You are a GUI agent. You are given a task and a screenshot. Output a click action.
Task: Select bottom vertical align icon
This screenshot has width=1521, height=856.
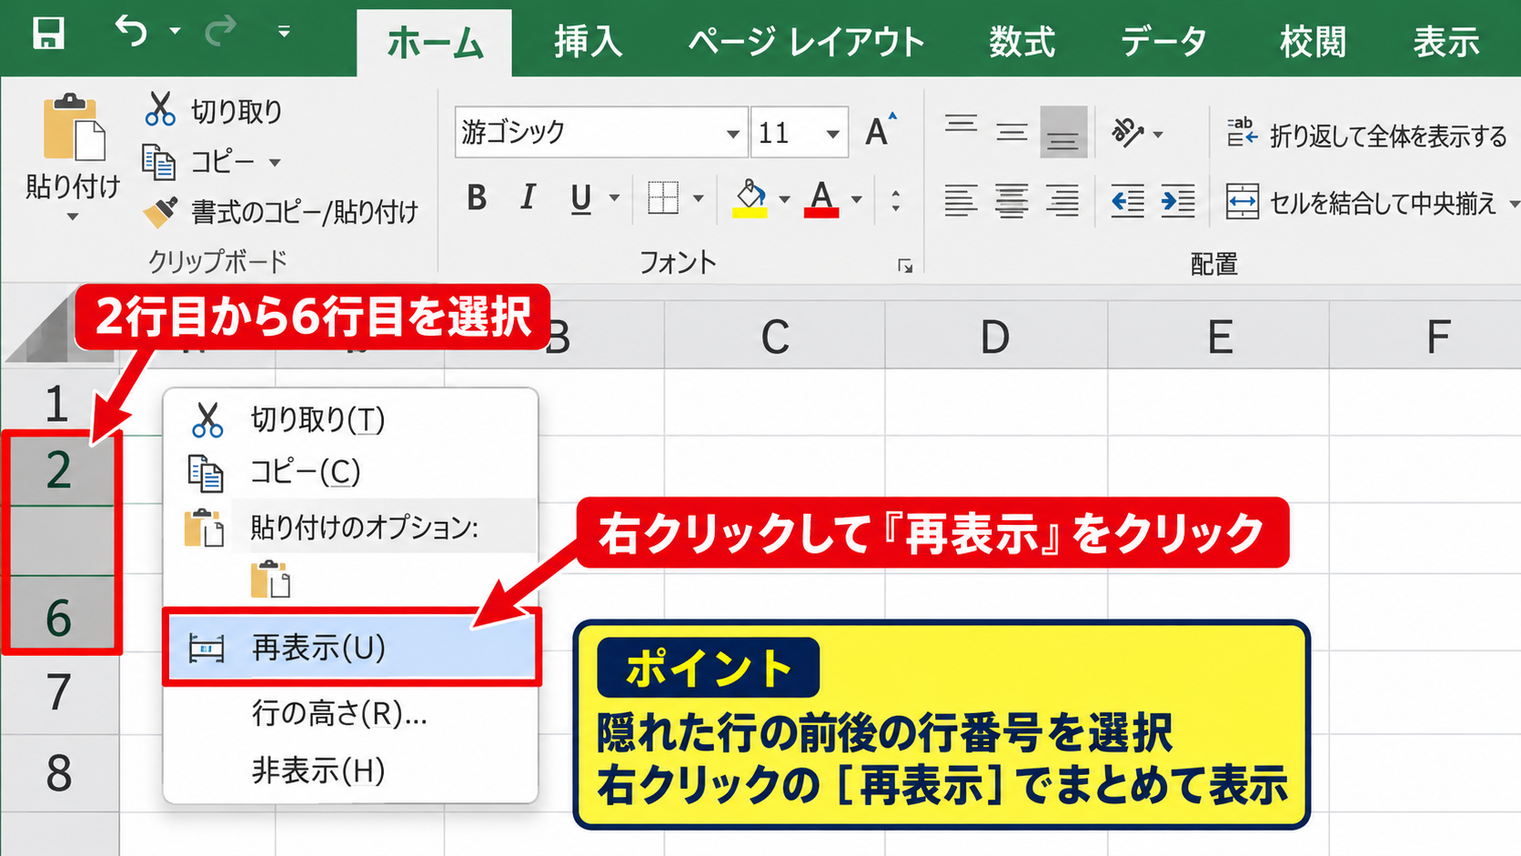click(x=1063, y=133)
